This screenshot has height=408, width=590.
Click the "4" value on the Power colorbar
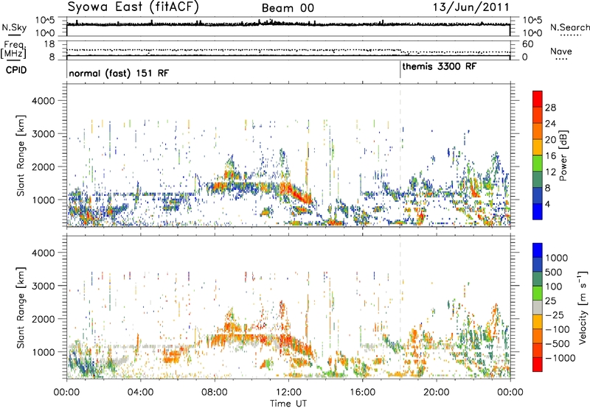tap(548, 205)
